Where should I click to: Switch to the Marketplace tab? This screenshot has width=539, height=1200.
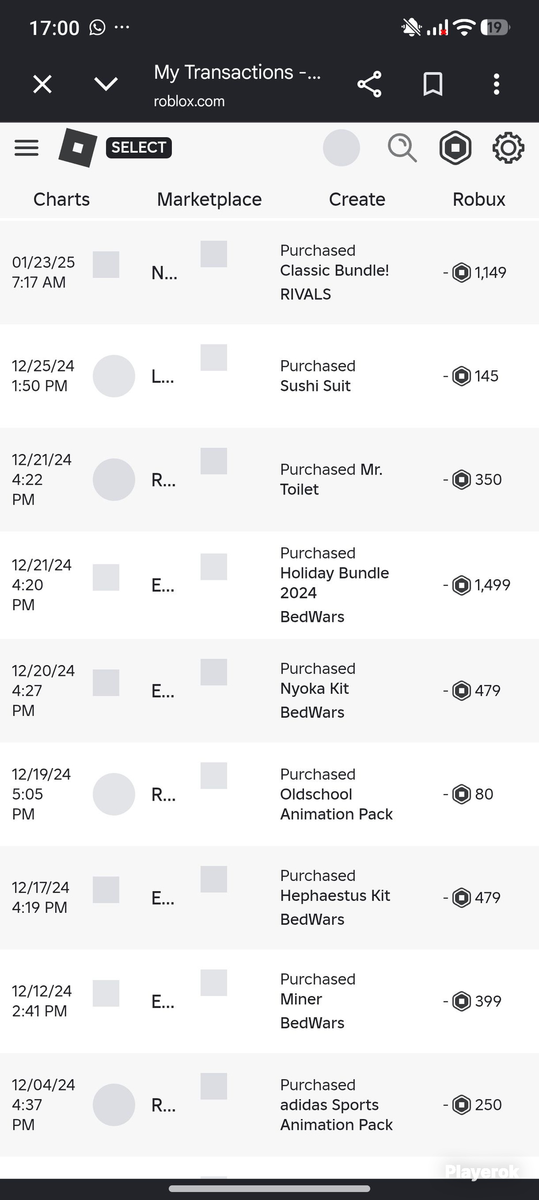tap(209, 199)
